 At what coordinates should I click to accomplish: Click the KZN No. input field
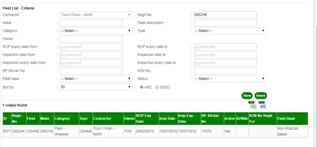225,71
